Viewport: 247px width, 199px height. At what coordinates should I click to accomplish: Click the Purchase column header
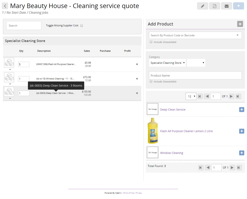tap(105, 51)
